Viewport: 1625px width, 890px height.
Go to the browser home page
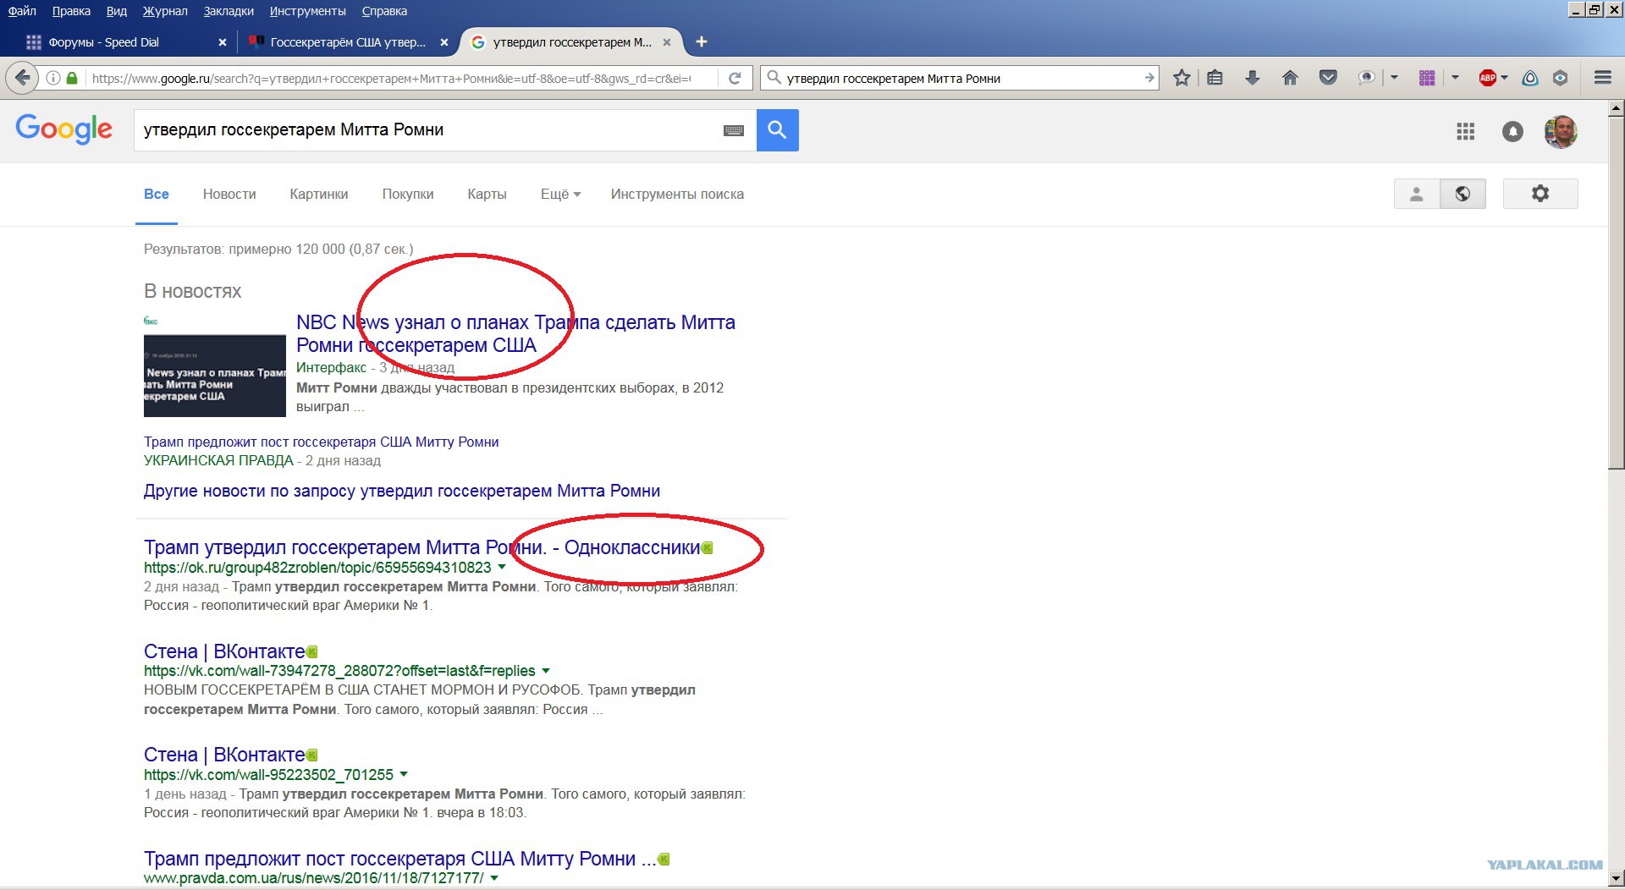1290,78
